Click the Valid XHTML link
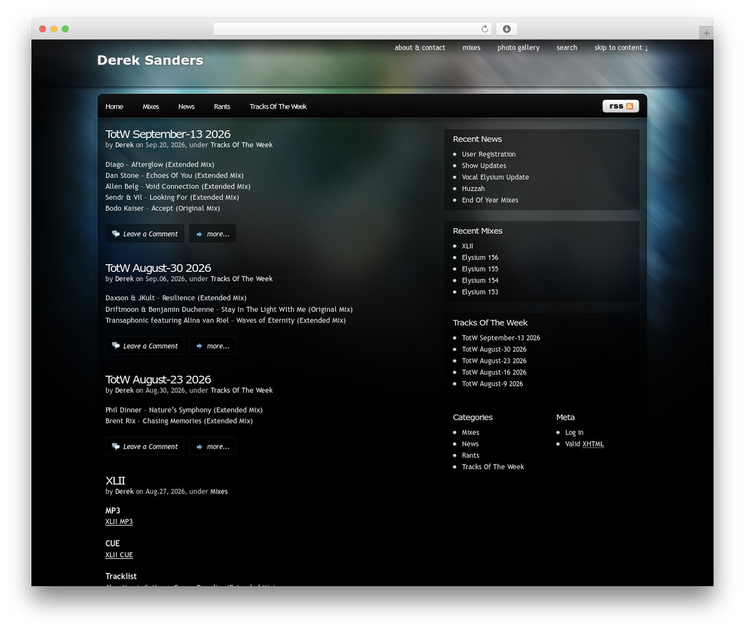This screenshot has height=631, width=745. pos(584,444)
